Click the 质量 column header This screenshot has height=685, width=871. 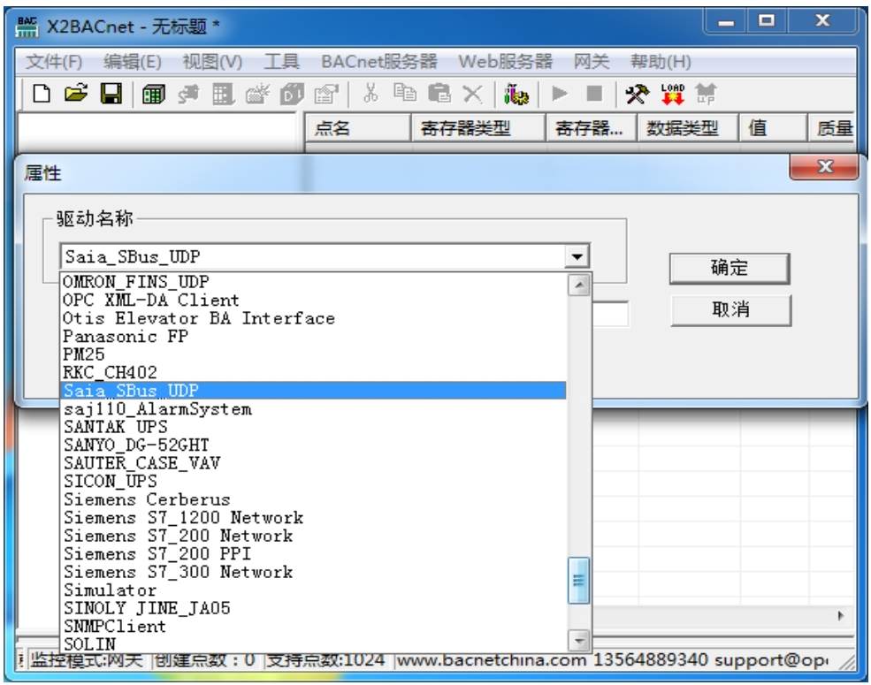[x=831, y=128]
